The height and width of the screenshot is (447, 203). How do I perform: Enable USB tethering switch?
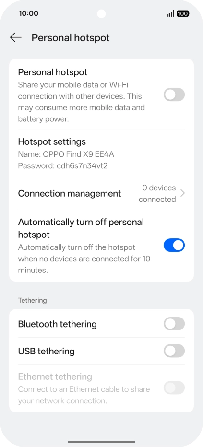click(x=174, y=351)
